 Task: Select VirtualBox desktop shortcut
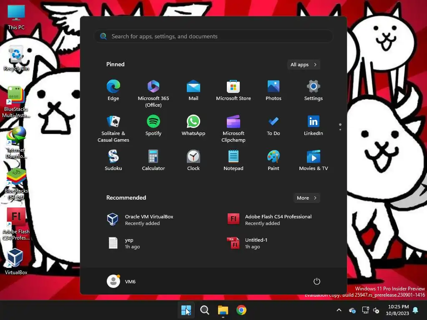(x=16, y=261)
